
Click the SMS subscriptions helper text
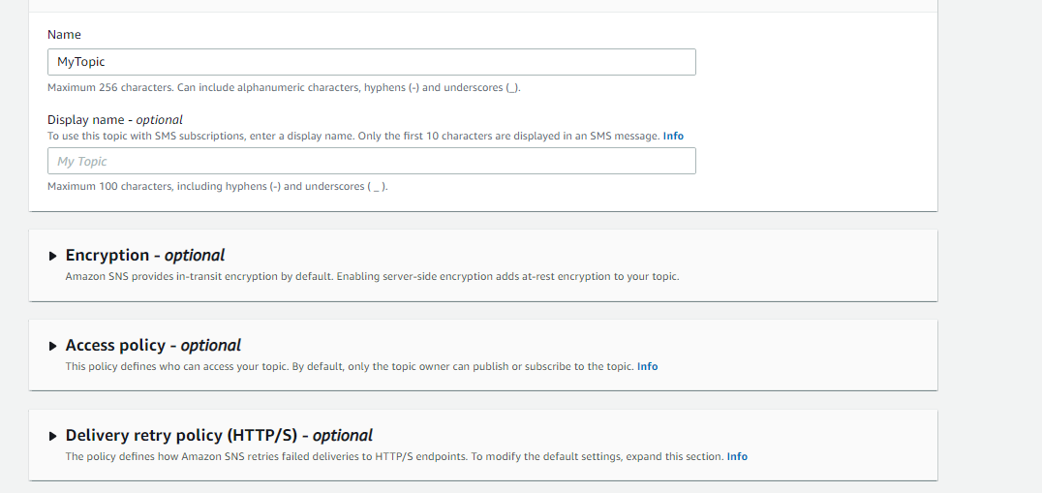(353, 136)
